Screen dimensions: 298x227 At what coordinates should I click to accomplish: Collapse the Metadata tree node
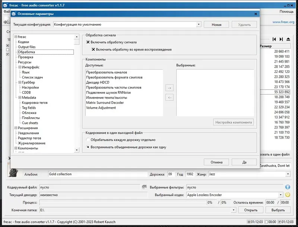coord(20,97)
